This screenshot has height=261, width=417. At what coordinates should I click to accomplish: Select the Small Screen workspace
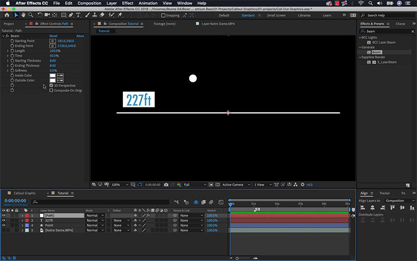(276, 16)
